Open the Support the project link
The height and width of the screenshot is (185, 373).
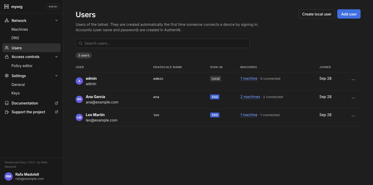click(31, 112)
